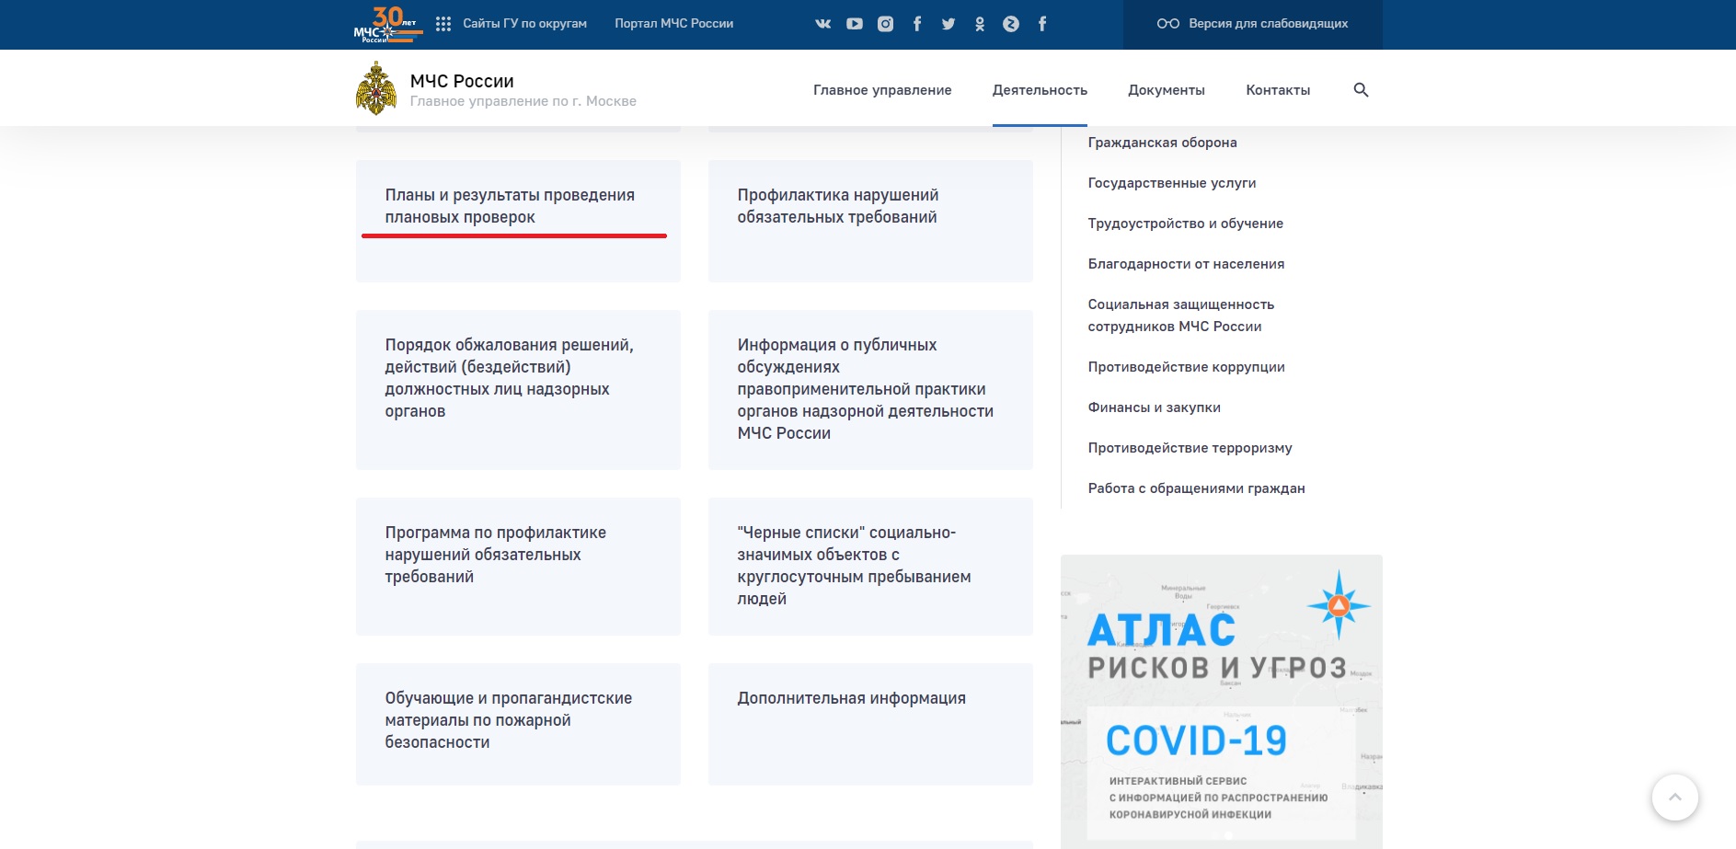Image resolution: width=1736 pixels, height=849 pixels.
Task: Select Работа с обращениями граждан
Action: [x=1196, y=488]
